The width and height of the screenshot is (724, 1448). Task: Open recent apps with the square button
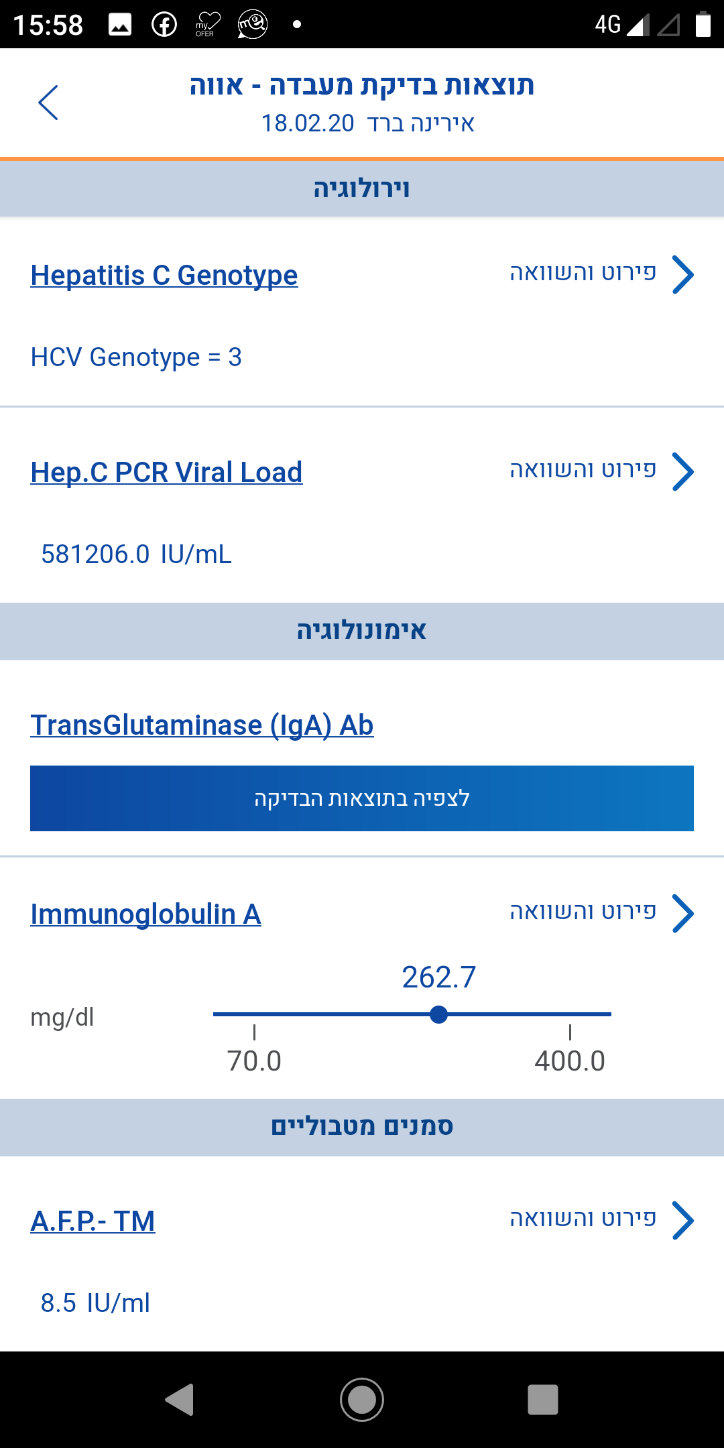point(542,1400)
